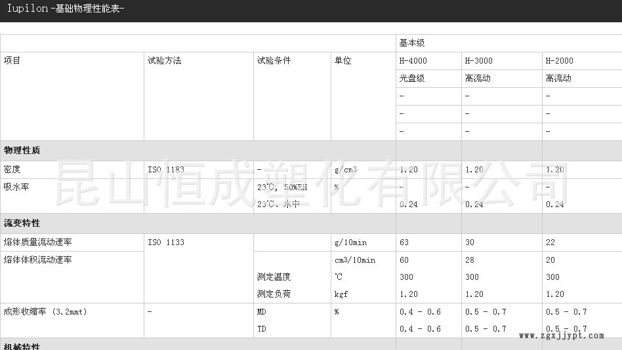Click the g/cm3 unit cell
This screenshot has width=622, height=350.
tap(346, 170)
